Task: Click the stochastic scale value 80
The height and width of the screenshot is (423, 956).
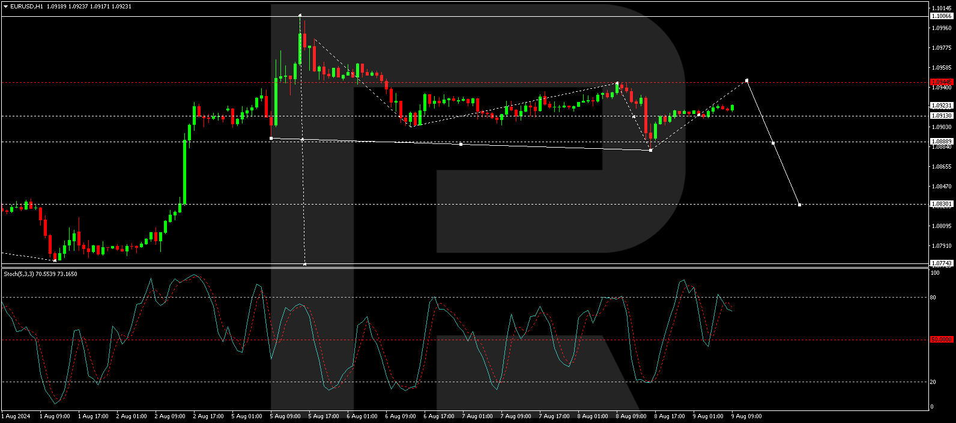Action: click(x=933, y=297)
